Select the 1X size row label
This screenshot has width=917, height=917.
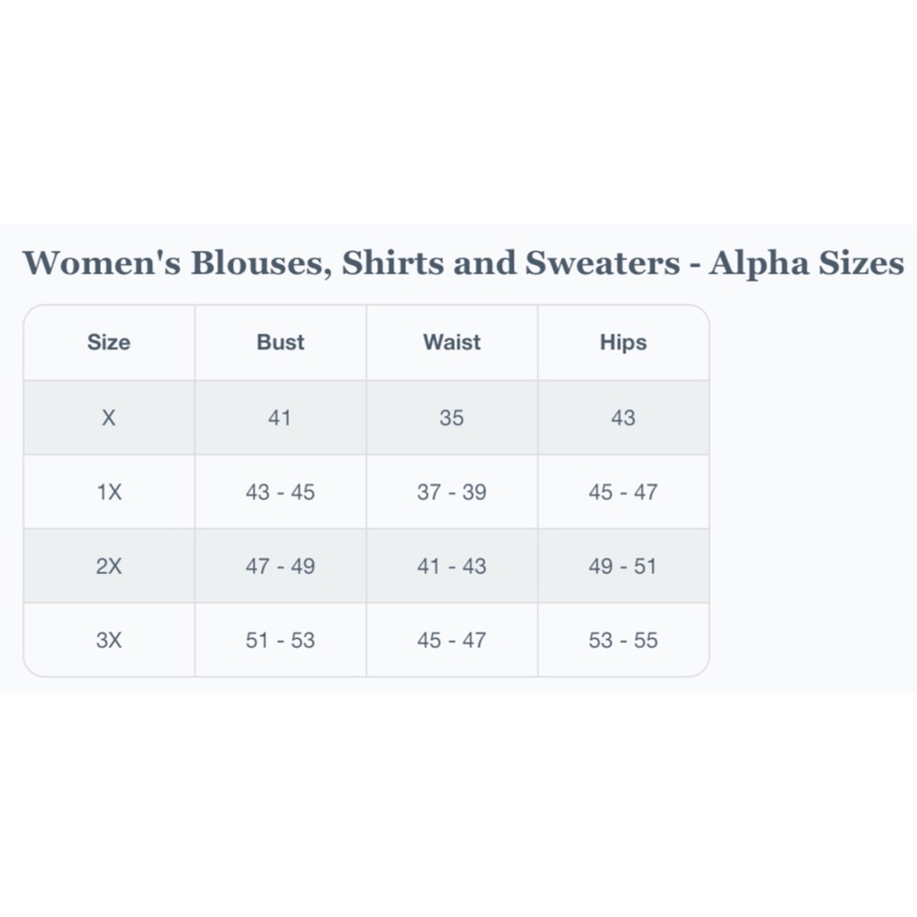tap(109, 492)
